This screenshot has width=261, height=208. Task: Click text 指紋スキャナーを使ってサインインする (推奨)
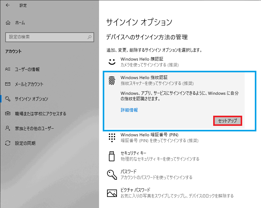[x=157, y=83]
